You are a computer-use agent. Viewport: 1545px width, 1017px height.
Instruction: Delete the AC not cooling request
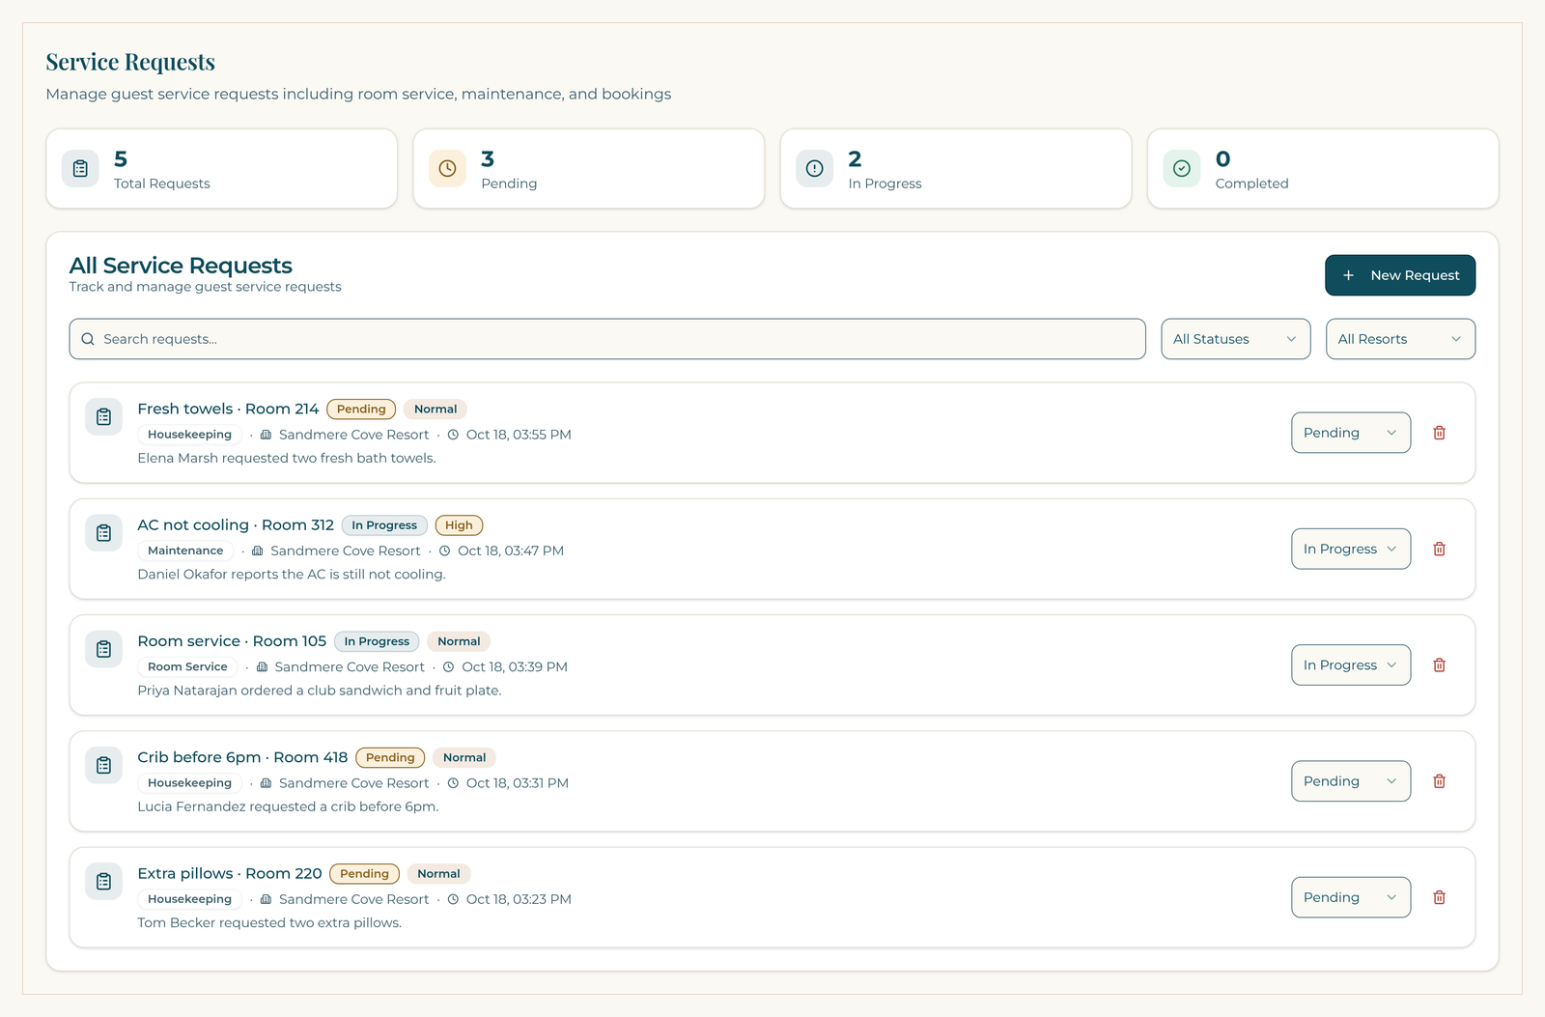tap(1439, 549)
